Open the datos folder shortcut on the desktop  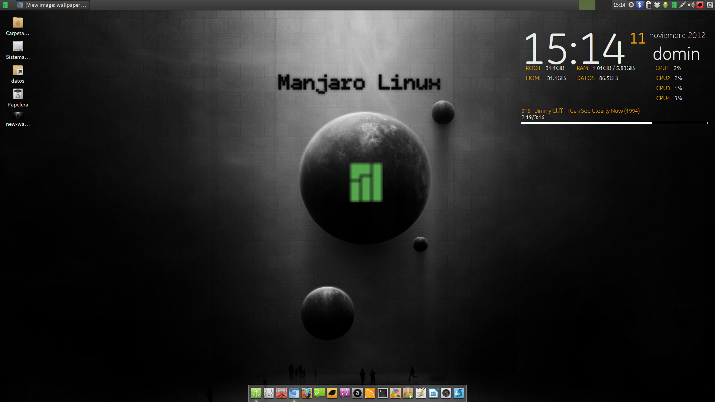tap(18, 74)
